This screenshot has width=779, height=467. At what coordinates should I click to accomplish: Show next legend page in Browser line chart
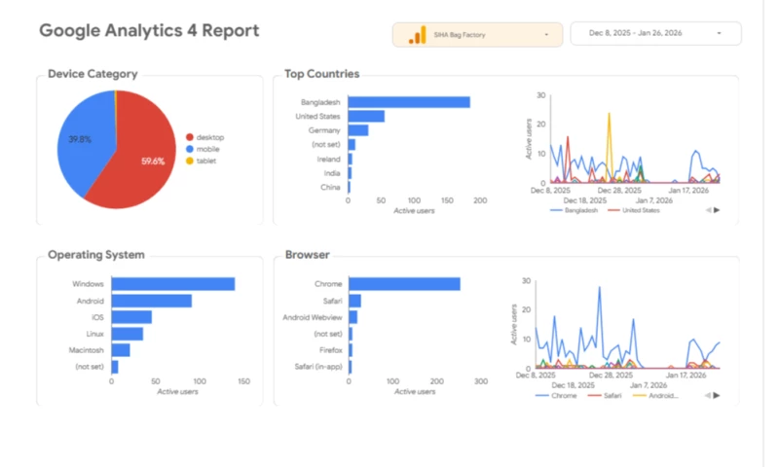coord(718,396)
